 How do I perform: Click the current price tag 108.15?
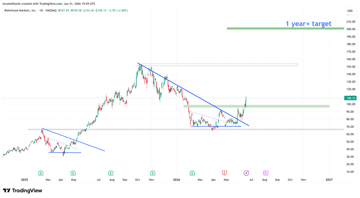point(350,98)
